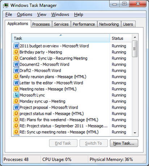Click the New Task... button
The image size is (149, 166).
124,143
